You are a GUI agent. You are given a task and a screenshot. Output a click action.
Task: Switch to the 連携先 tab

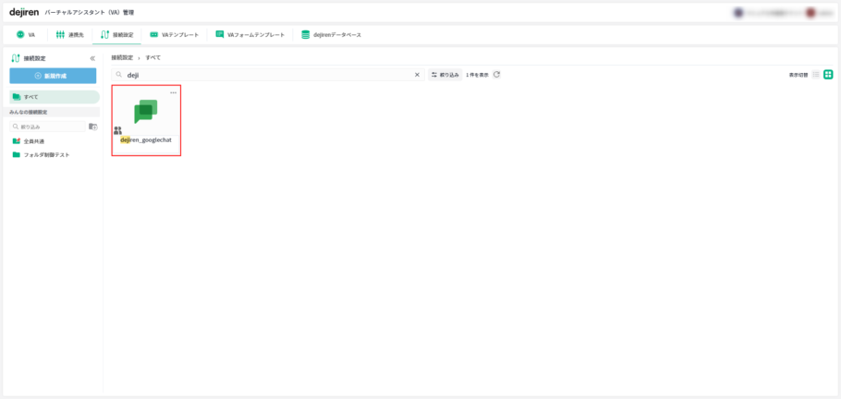click(70, 34)
